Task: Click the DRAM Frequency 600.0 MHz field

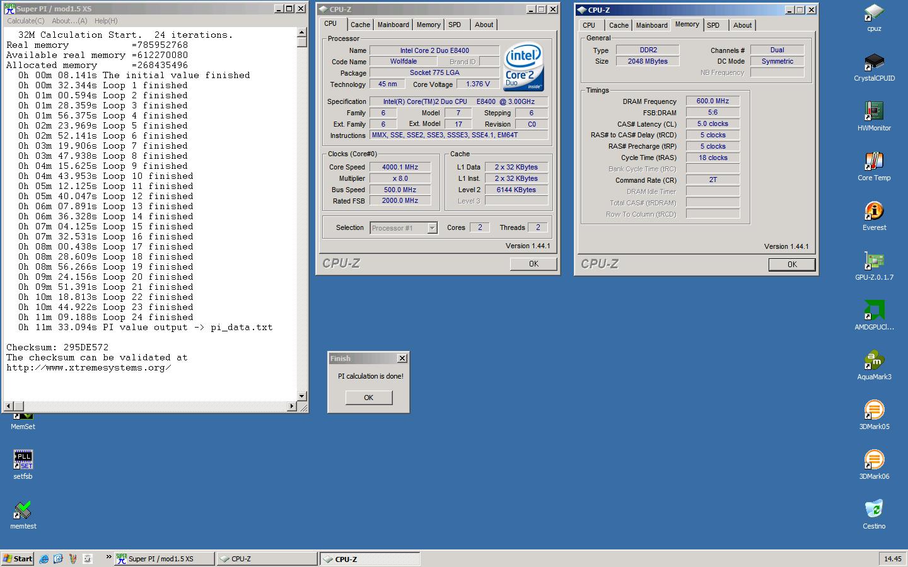Action: (x=713, y=101)
